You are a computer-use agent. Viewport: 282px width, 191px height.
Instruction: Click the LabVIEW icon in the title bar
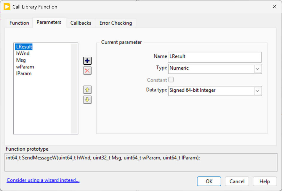7,7
